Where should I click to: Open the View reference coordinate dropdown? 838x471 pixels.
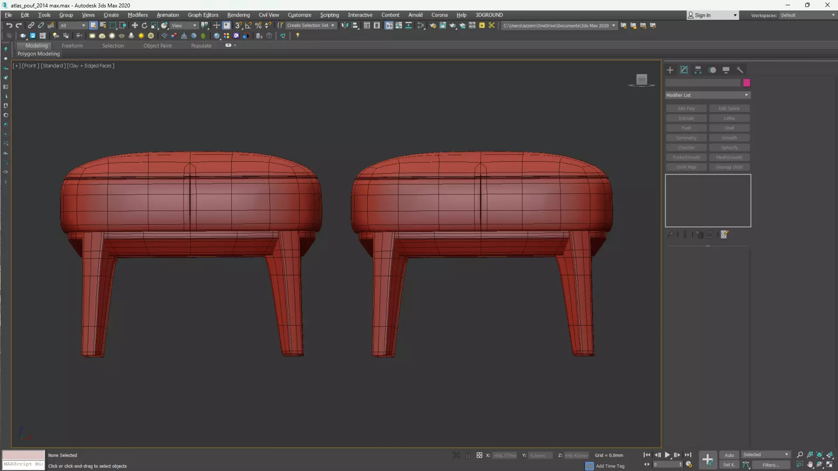point(184,25)
